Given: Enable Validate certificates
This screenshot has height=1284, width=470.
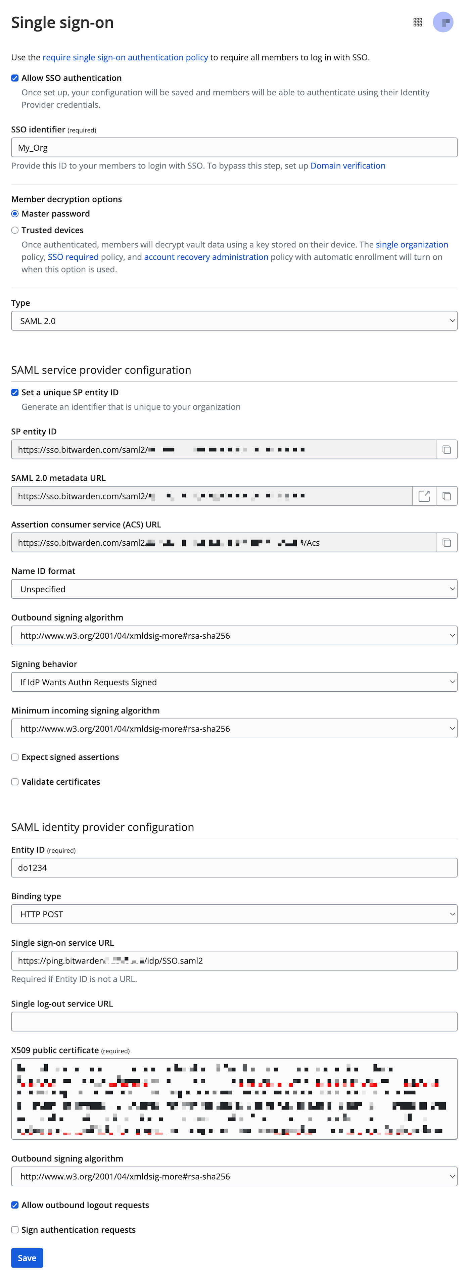Looking at the screenshot, I should pos(14,782).
